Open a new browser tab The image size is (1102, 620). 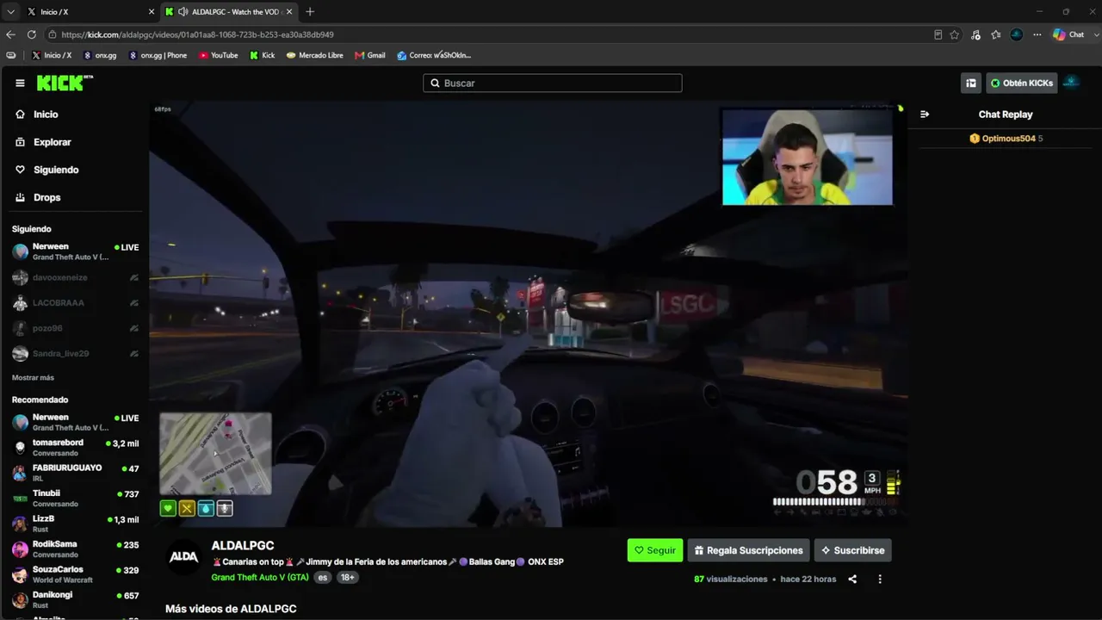click(x=310, y=12)
